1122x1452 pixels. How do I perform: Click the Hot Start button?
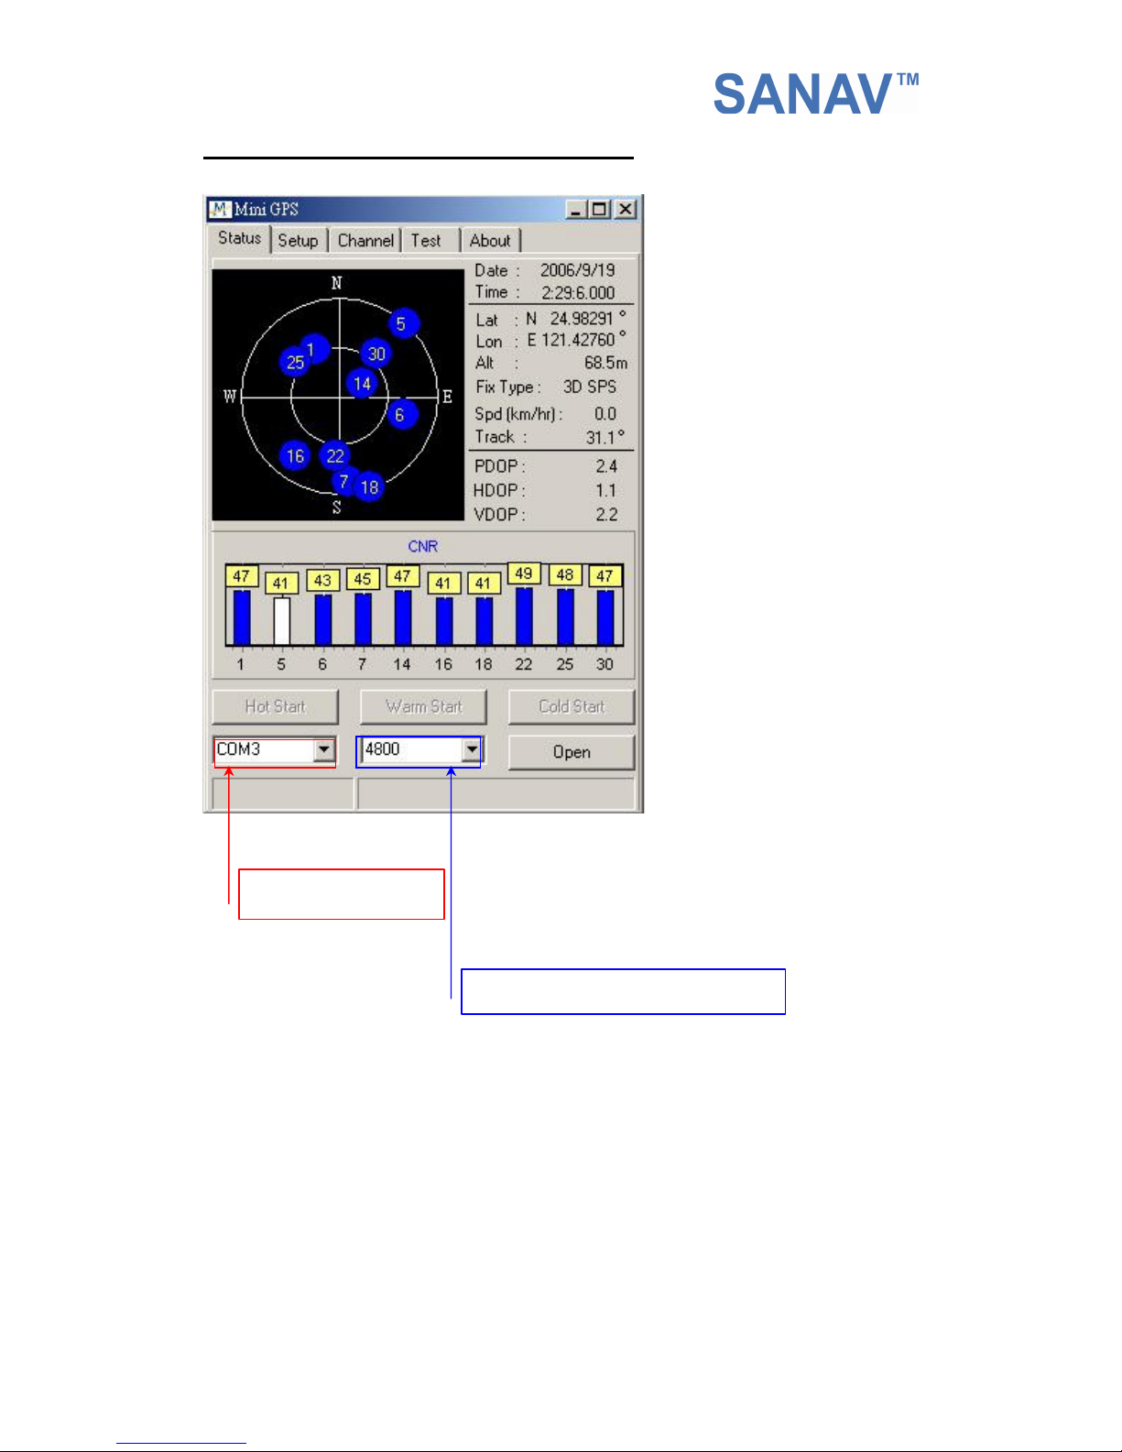pos(276,706)
